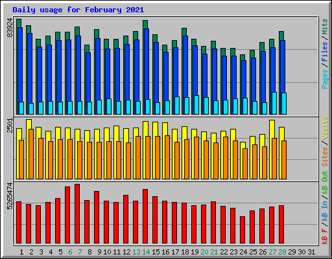Click the red kB bar above day 9

(97, 218)
